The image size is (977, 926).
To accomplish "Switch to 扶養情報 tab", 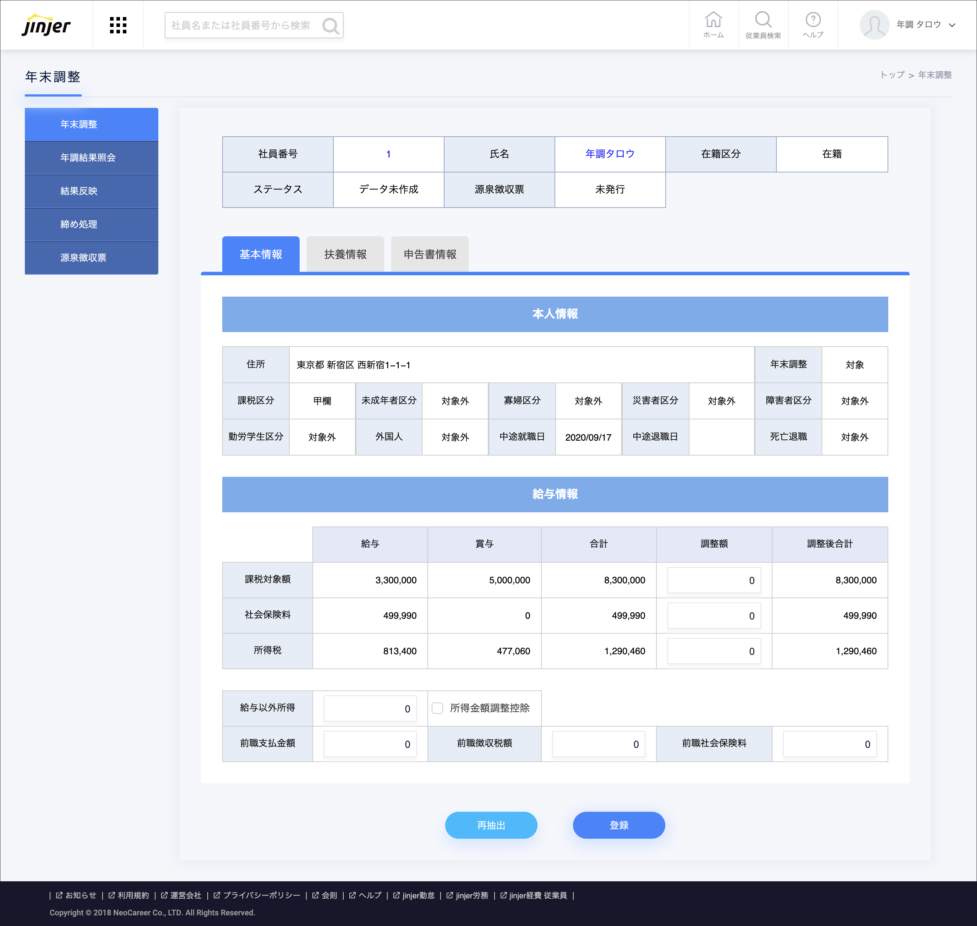I will 345,254.
